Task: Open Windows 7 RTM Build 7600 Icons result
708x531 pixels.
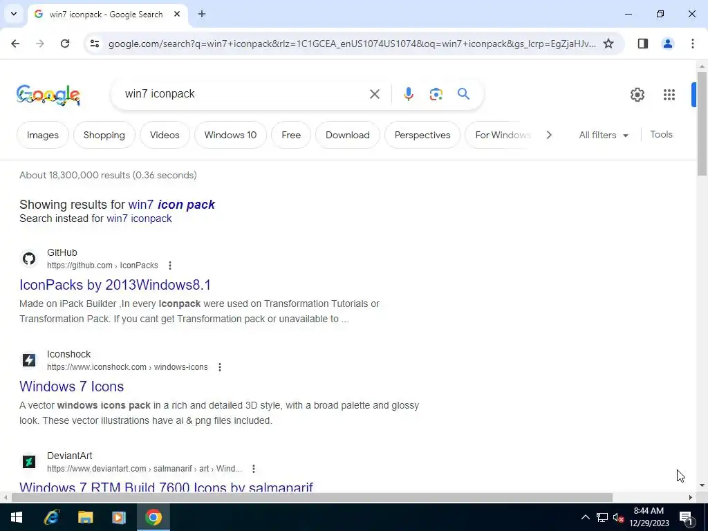Action: click(x=166, y=487)
